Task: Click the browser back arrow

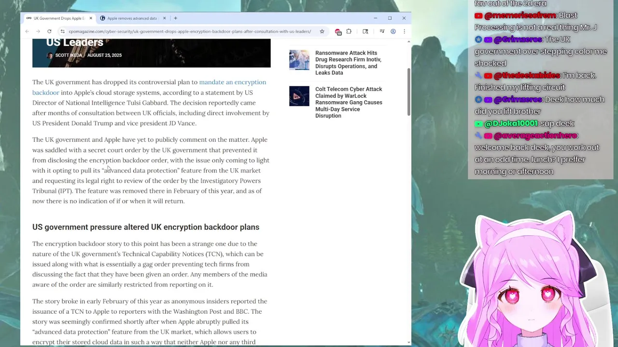Action: pyautogui.click(x=27, y=31)
